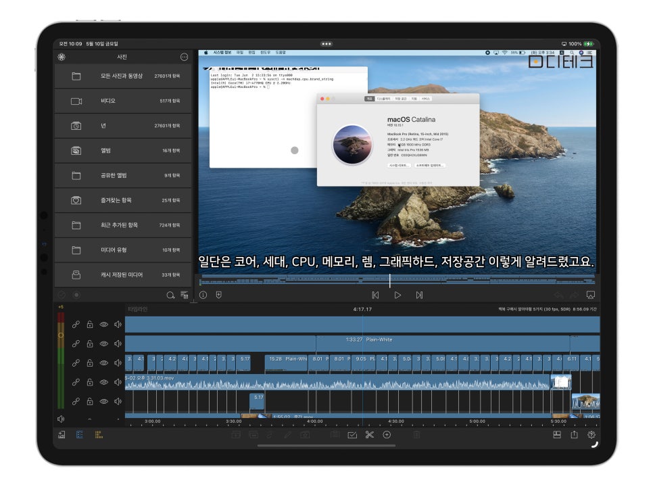Hide the topmost timeline track with eye
This screenshot has width=653, height=489.
[103, 325]
